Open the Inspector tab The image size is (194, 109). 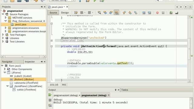[x=30, y=61]
